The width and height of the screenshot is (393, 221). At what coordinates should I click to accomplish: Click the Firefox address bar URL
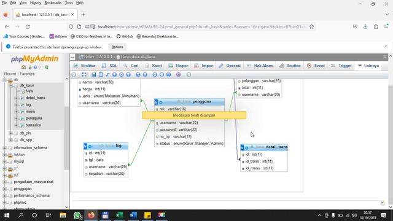point(202,27)
